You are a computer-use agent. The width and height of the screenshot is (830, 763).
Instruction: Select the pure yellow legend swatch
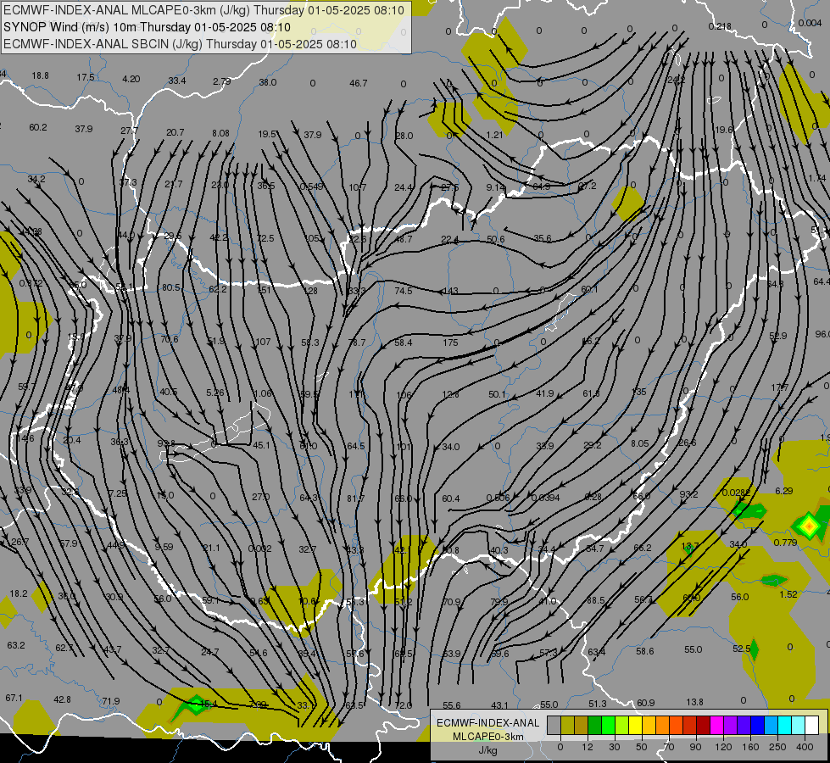[635, 725]
